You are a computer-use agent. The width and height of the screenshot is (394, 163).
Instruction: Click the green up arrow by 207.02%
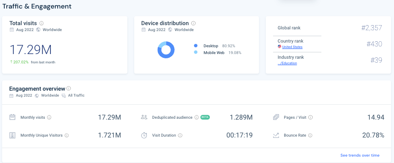tap(11, 62)
